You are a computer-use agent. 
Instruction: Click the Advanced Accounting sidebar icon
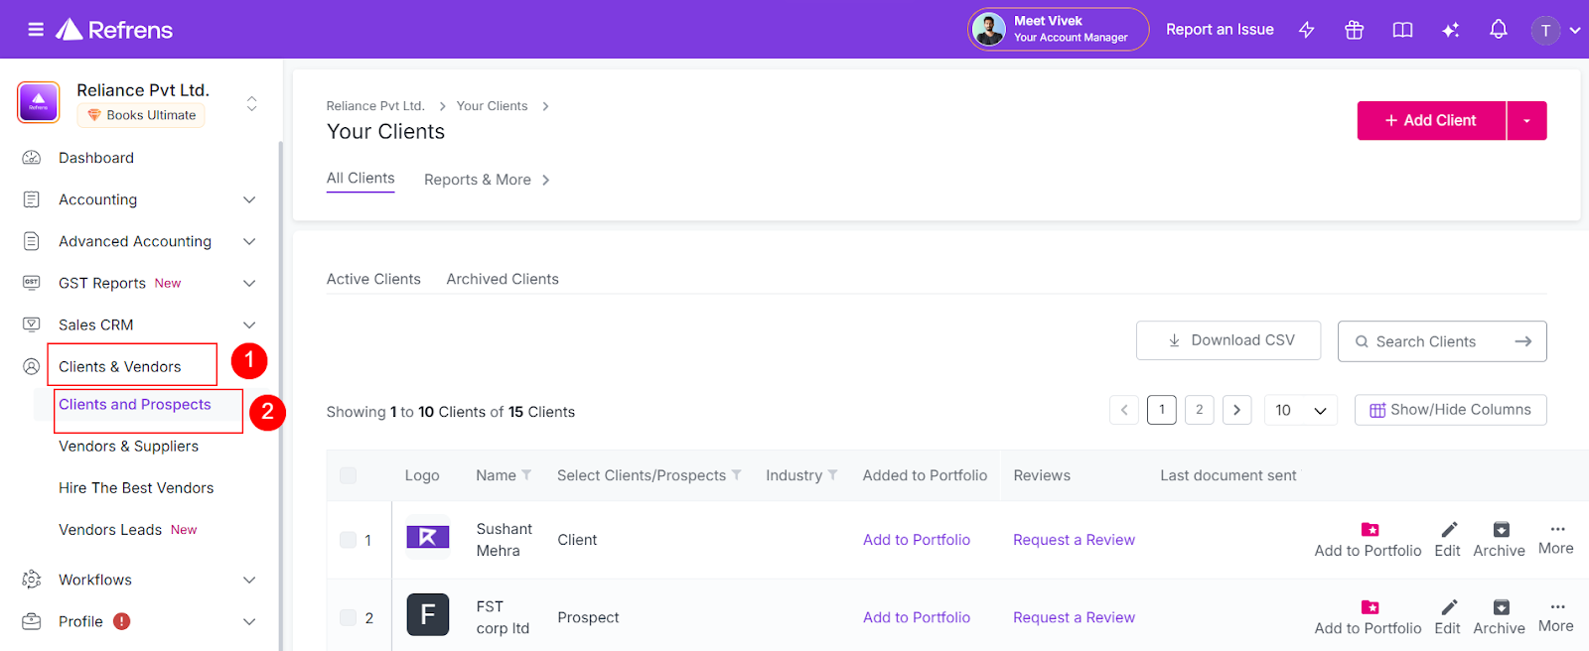click(32, 241)
